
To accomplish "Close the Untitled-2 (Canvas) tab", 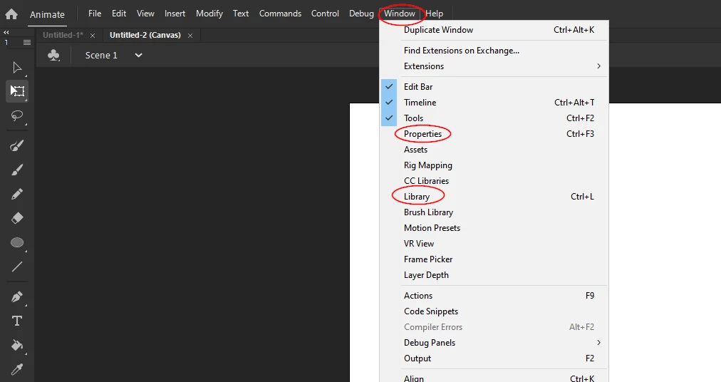I will (190, 36).
